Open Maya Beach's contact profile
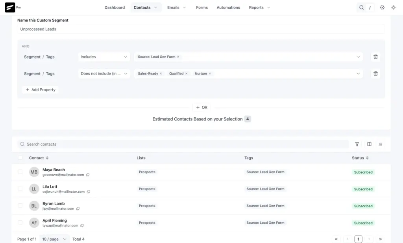Screen dimensions: 403x243 pyautogui.click(x=54, y=170)
